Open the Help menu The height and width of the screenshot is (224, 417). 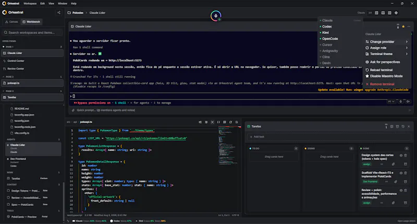[73, 4]
